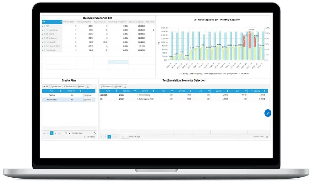Click the export download icon in Create Plan

(88, 86)
